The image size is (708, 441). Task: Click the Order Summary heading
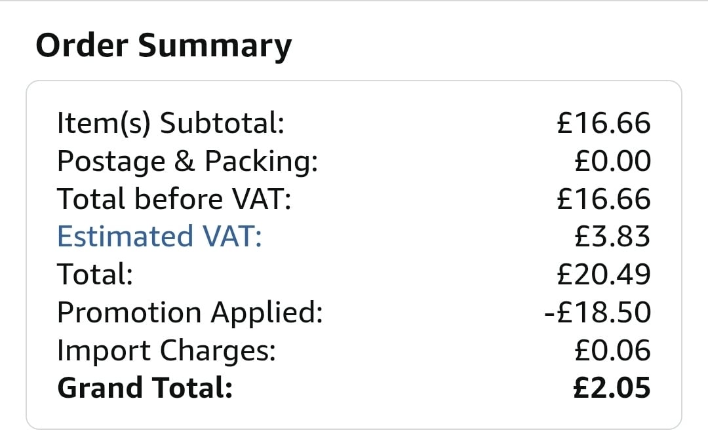(163, 47)
